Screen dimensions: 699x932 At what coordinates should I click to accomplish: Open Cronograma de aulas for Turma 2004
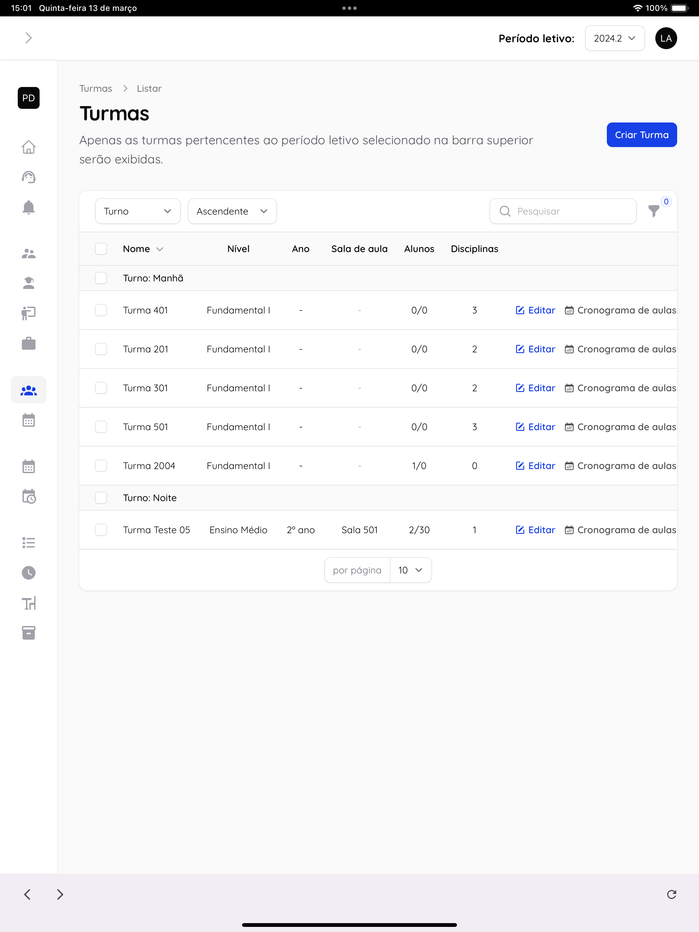pos(620,466)
